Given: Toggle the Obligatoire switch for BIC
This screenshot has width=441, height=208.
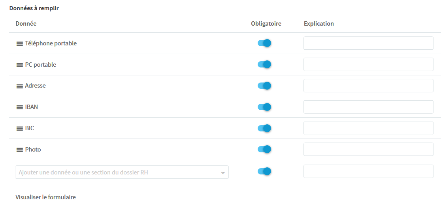Looking at the screenshot, I should click(x=264, y=128).
